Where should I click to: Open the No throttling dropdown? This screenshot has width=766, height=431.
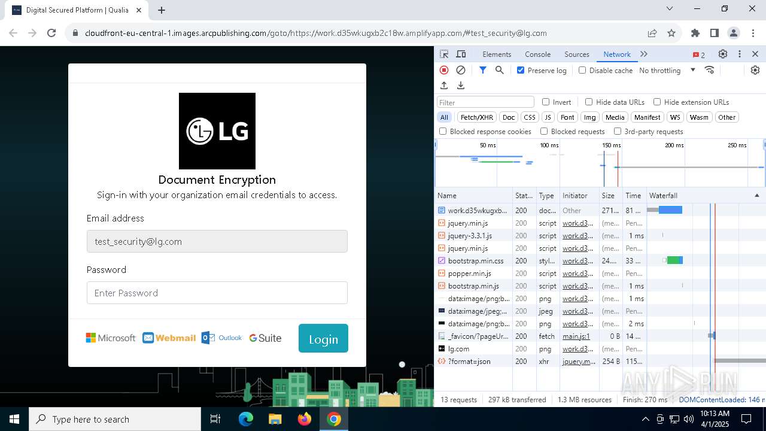667,70
